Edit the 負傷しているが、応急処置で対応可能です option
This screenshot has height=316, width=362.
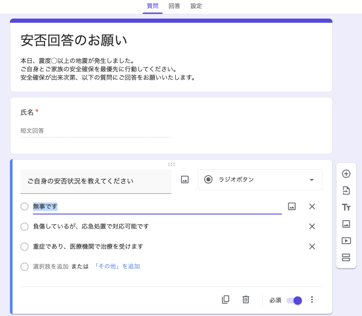(91, 227)
